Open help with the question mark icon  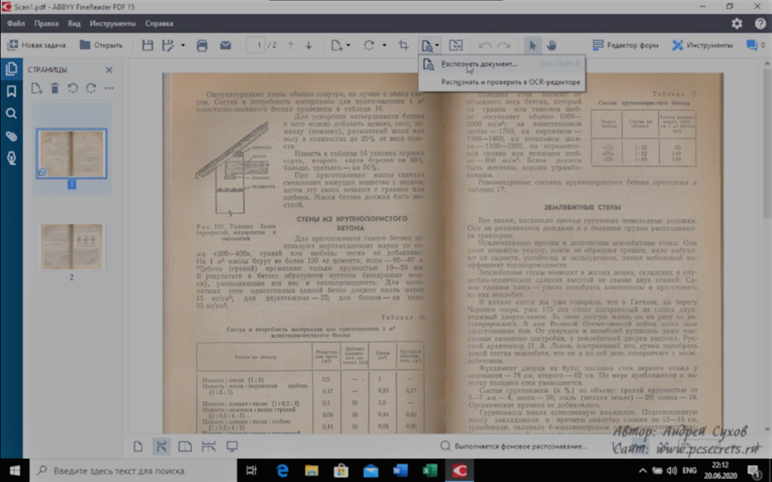pos(760,23)
